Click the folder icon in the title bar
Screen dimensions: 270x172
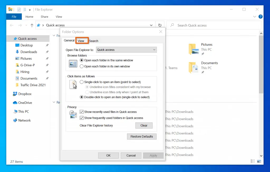(x=10, y=9)
